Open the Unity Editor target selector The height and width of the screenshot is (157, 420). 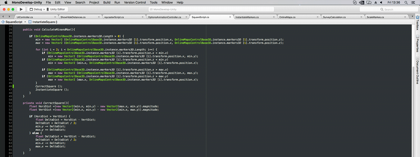pyautogui.click(x=57, y=9)
